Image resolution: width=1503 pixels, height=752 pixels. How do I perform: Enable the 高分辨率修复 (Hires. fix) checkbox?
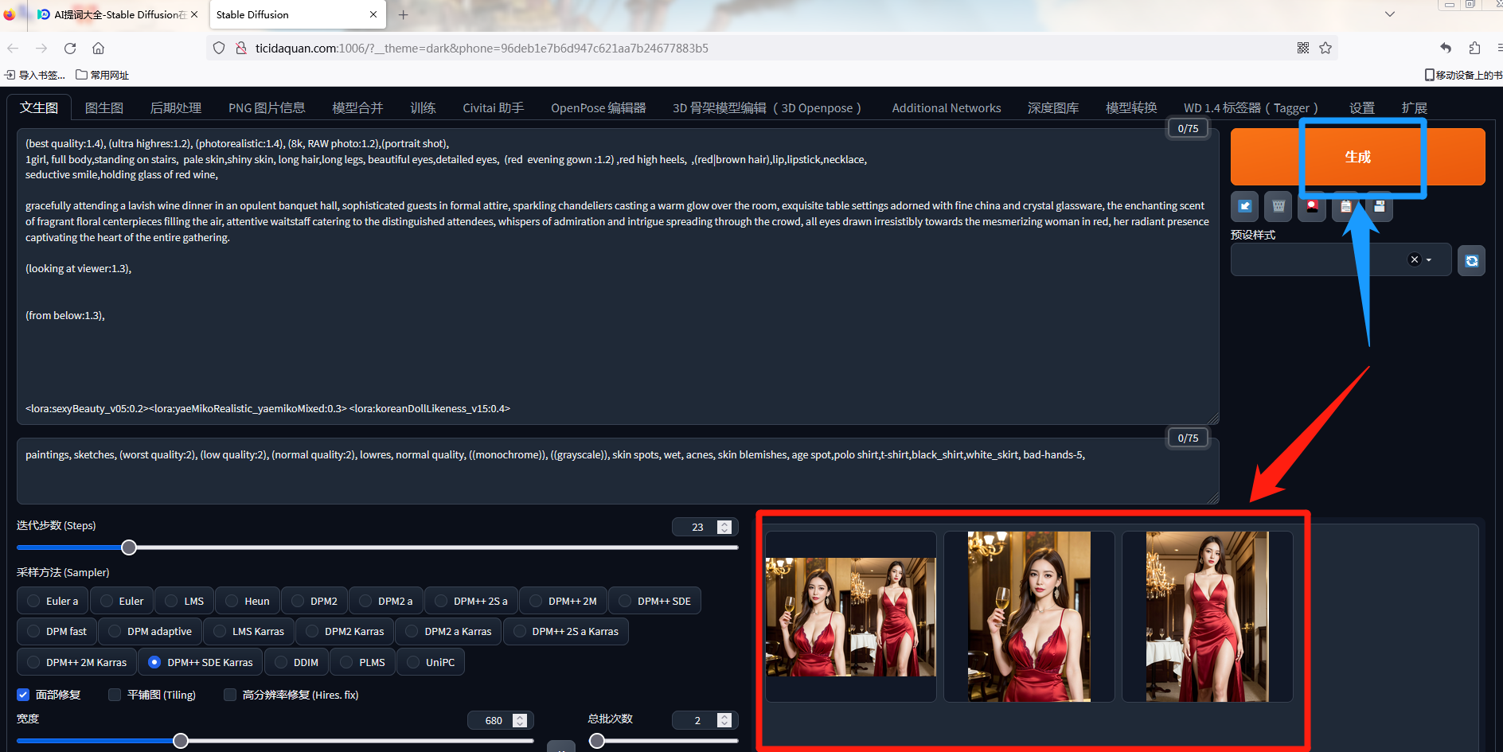(x=230, y=695)
